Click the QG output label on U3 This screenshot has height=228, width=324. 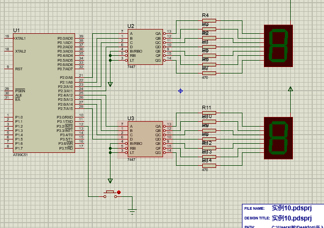pyautogui.click(x=158, y=153)
